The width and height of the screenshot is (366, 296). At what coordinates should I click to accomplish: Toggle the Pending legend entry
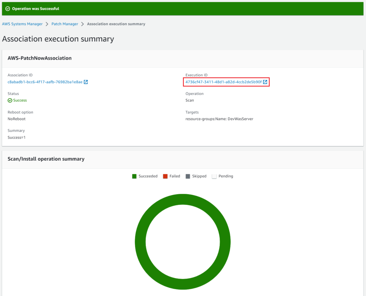click(222, 176)
